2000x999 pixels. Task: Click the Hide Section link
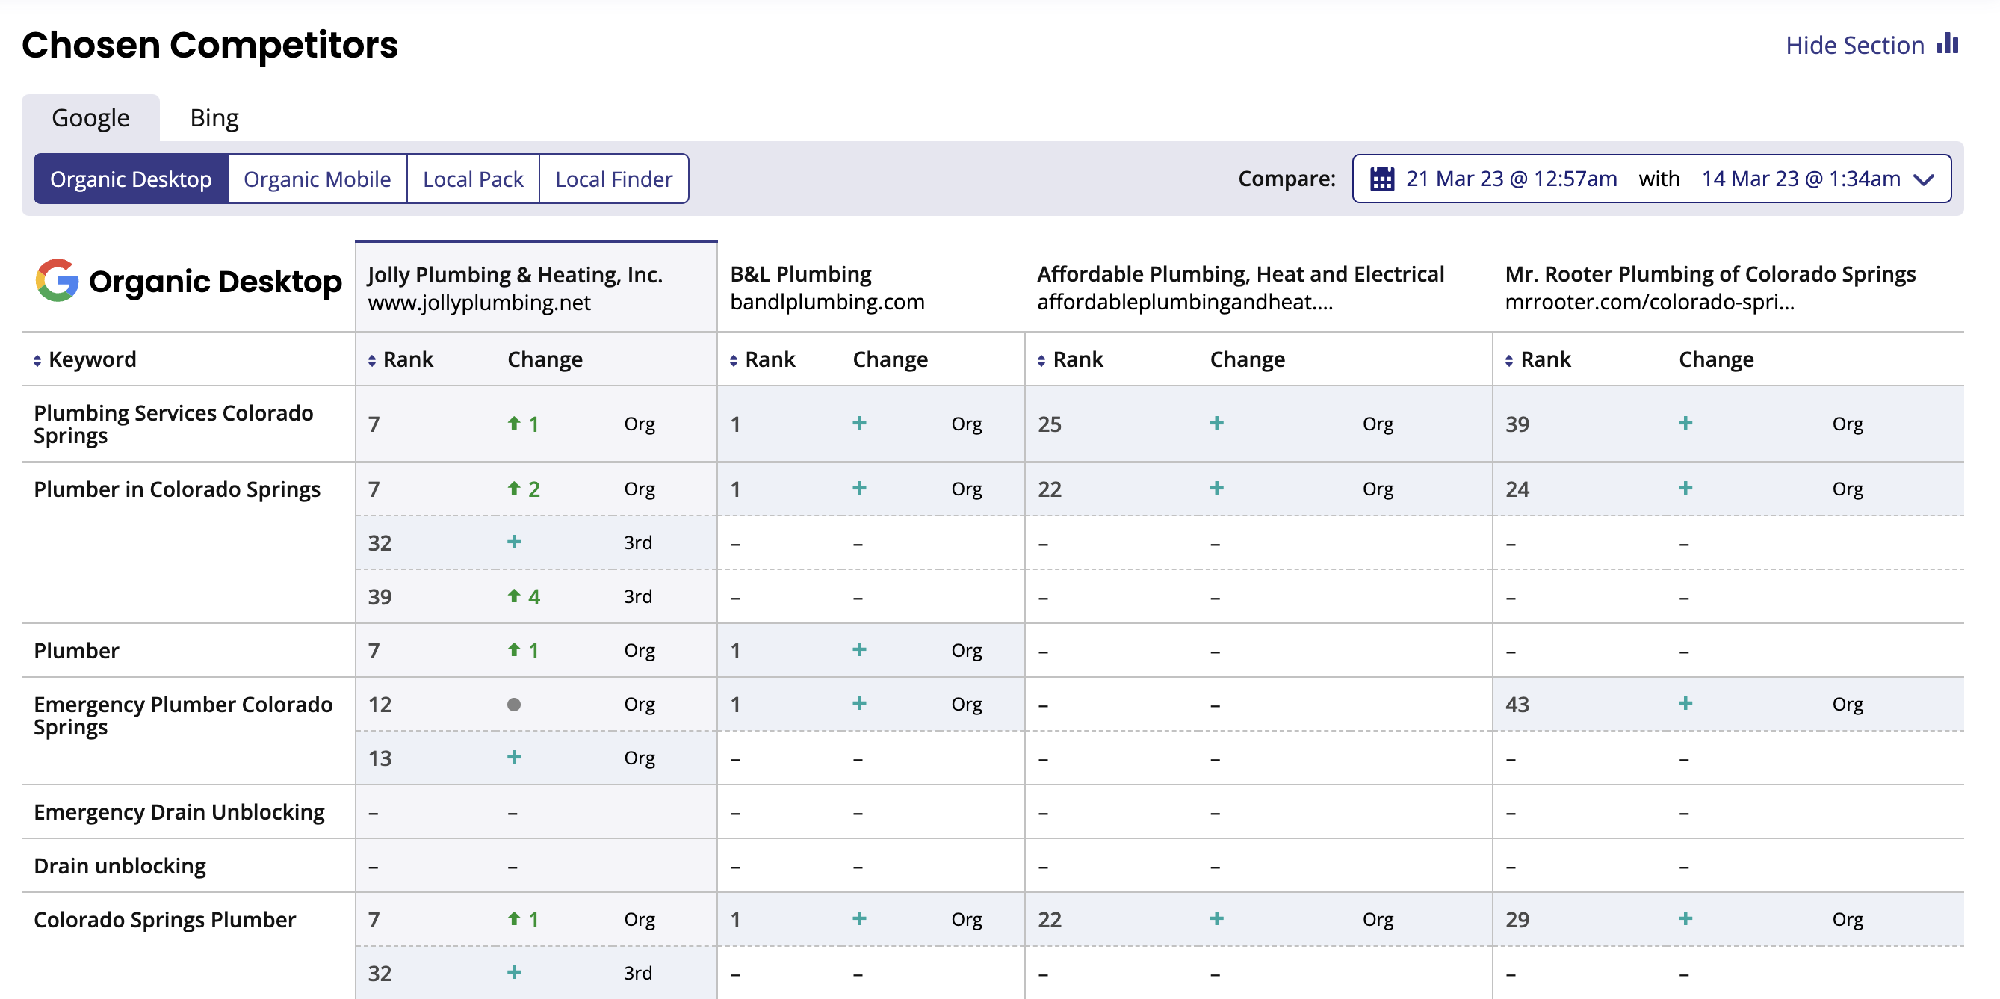[1854, 45]
